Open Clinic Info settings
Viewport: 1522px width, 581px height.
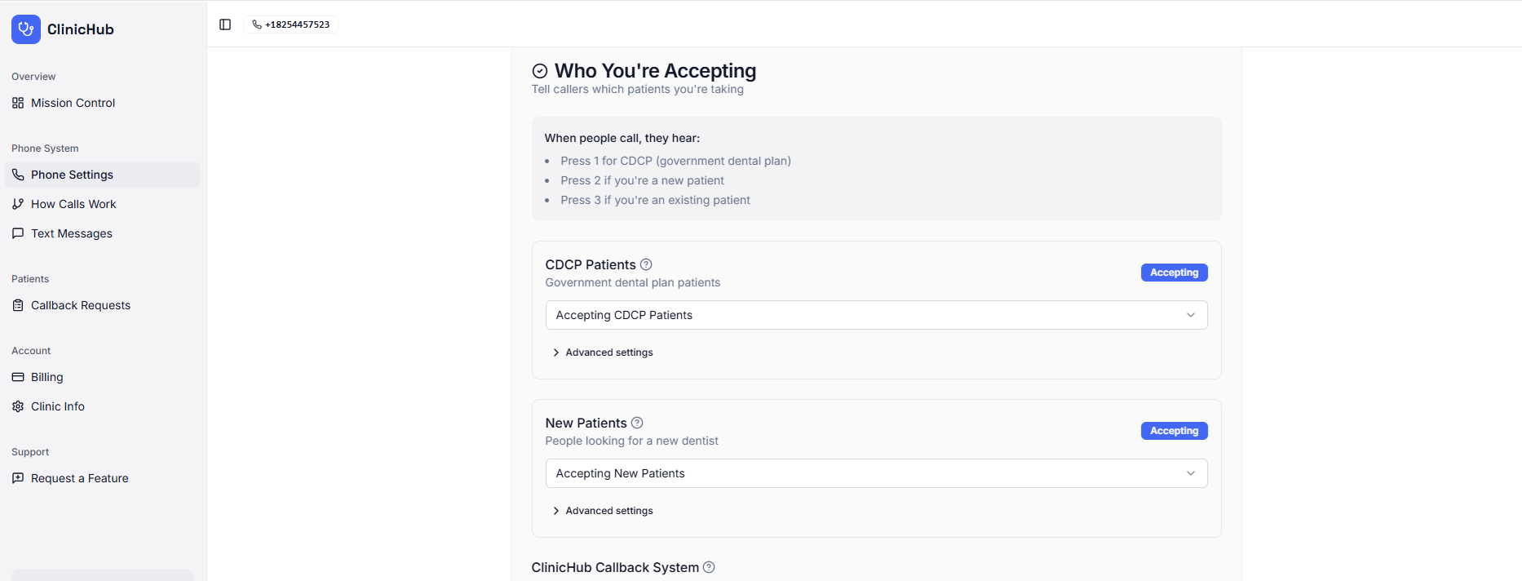pos(57,406)
